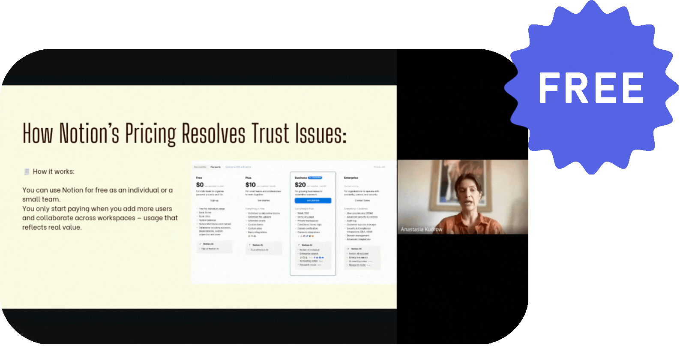The height and width of the screenshot is (346, 680).
Task: Click the '$0' price in the Free plan
Action: [x=200, y=185]
